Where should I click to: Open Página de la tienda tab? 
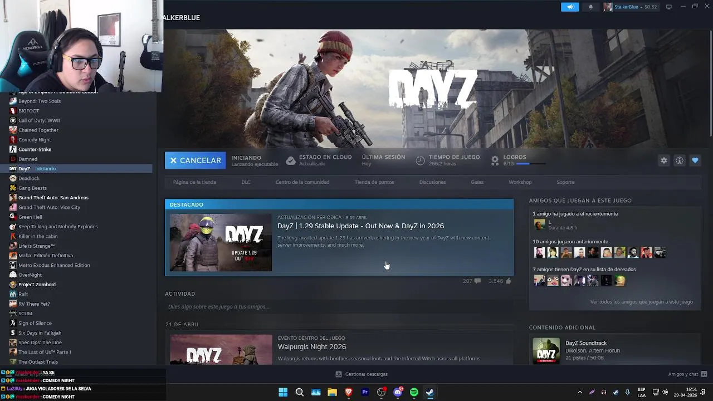pyautogui.click(x=194, y=182)
